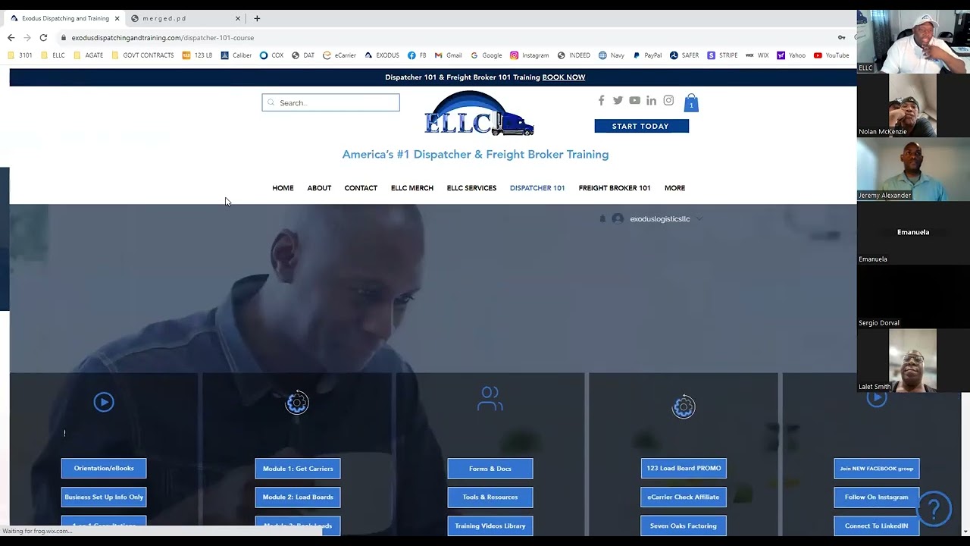The image size is (970, 546).
Task: Focus the browser address bar
Action: coord(447,38)
